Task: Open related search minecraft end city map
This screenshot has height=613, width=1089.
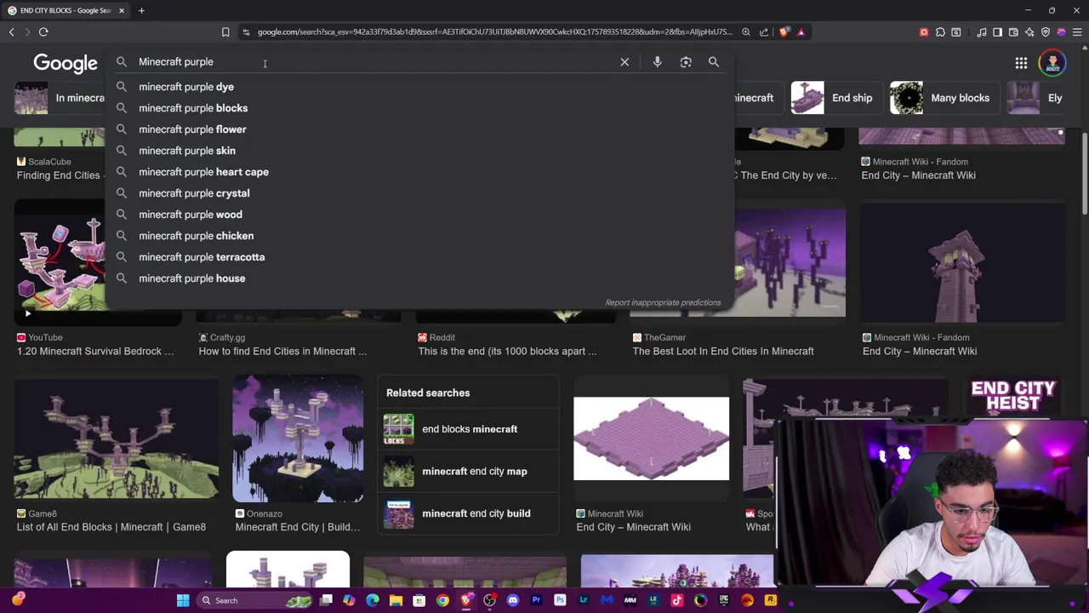Action: (x=468, y=472)
